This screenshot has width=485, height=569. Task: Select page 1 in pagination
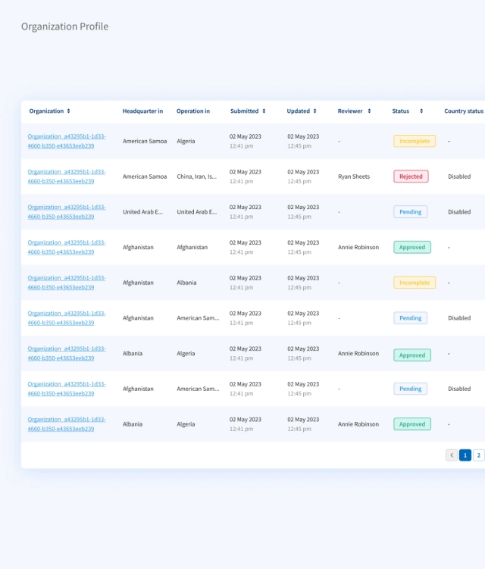click(x=465, y=455)
